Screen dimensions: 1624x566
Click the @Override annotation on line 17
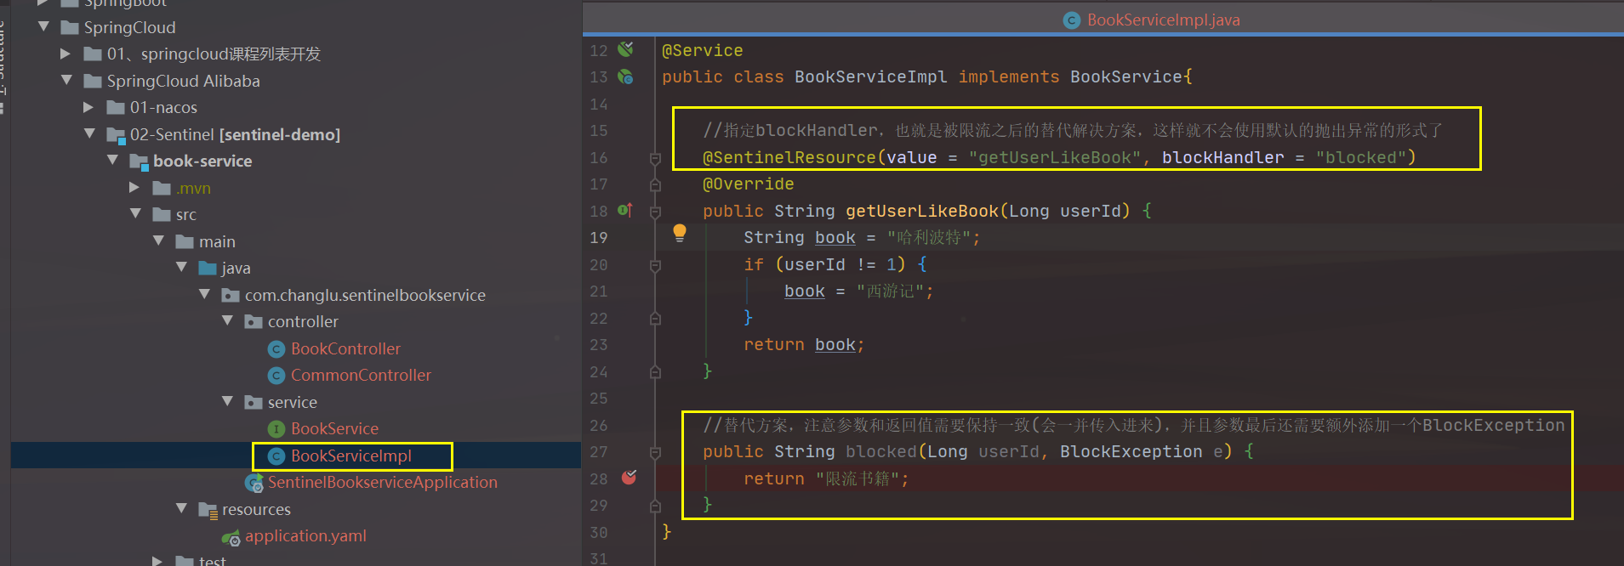(x=748, y=184)
